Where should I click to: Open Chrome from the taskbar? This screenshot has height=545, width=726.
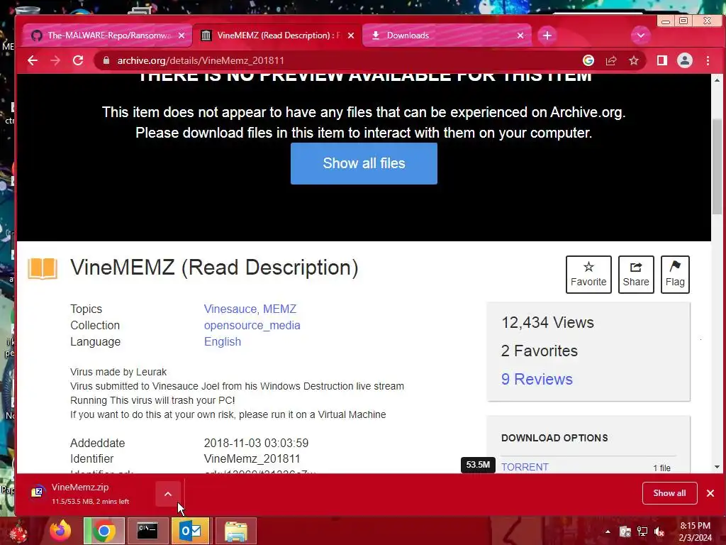click(104, 531)
